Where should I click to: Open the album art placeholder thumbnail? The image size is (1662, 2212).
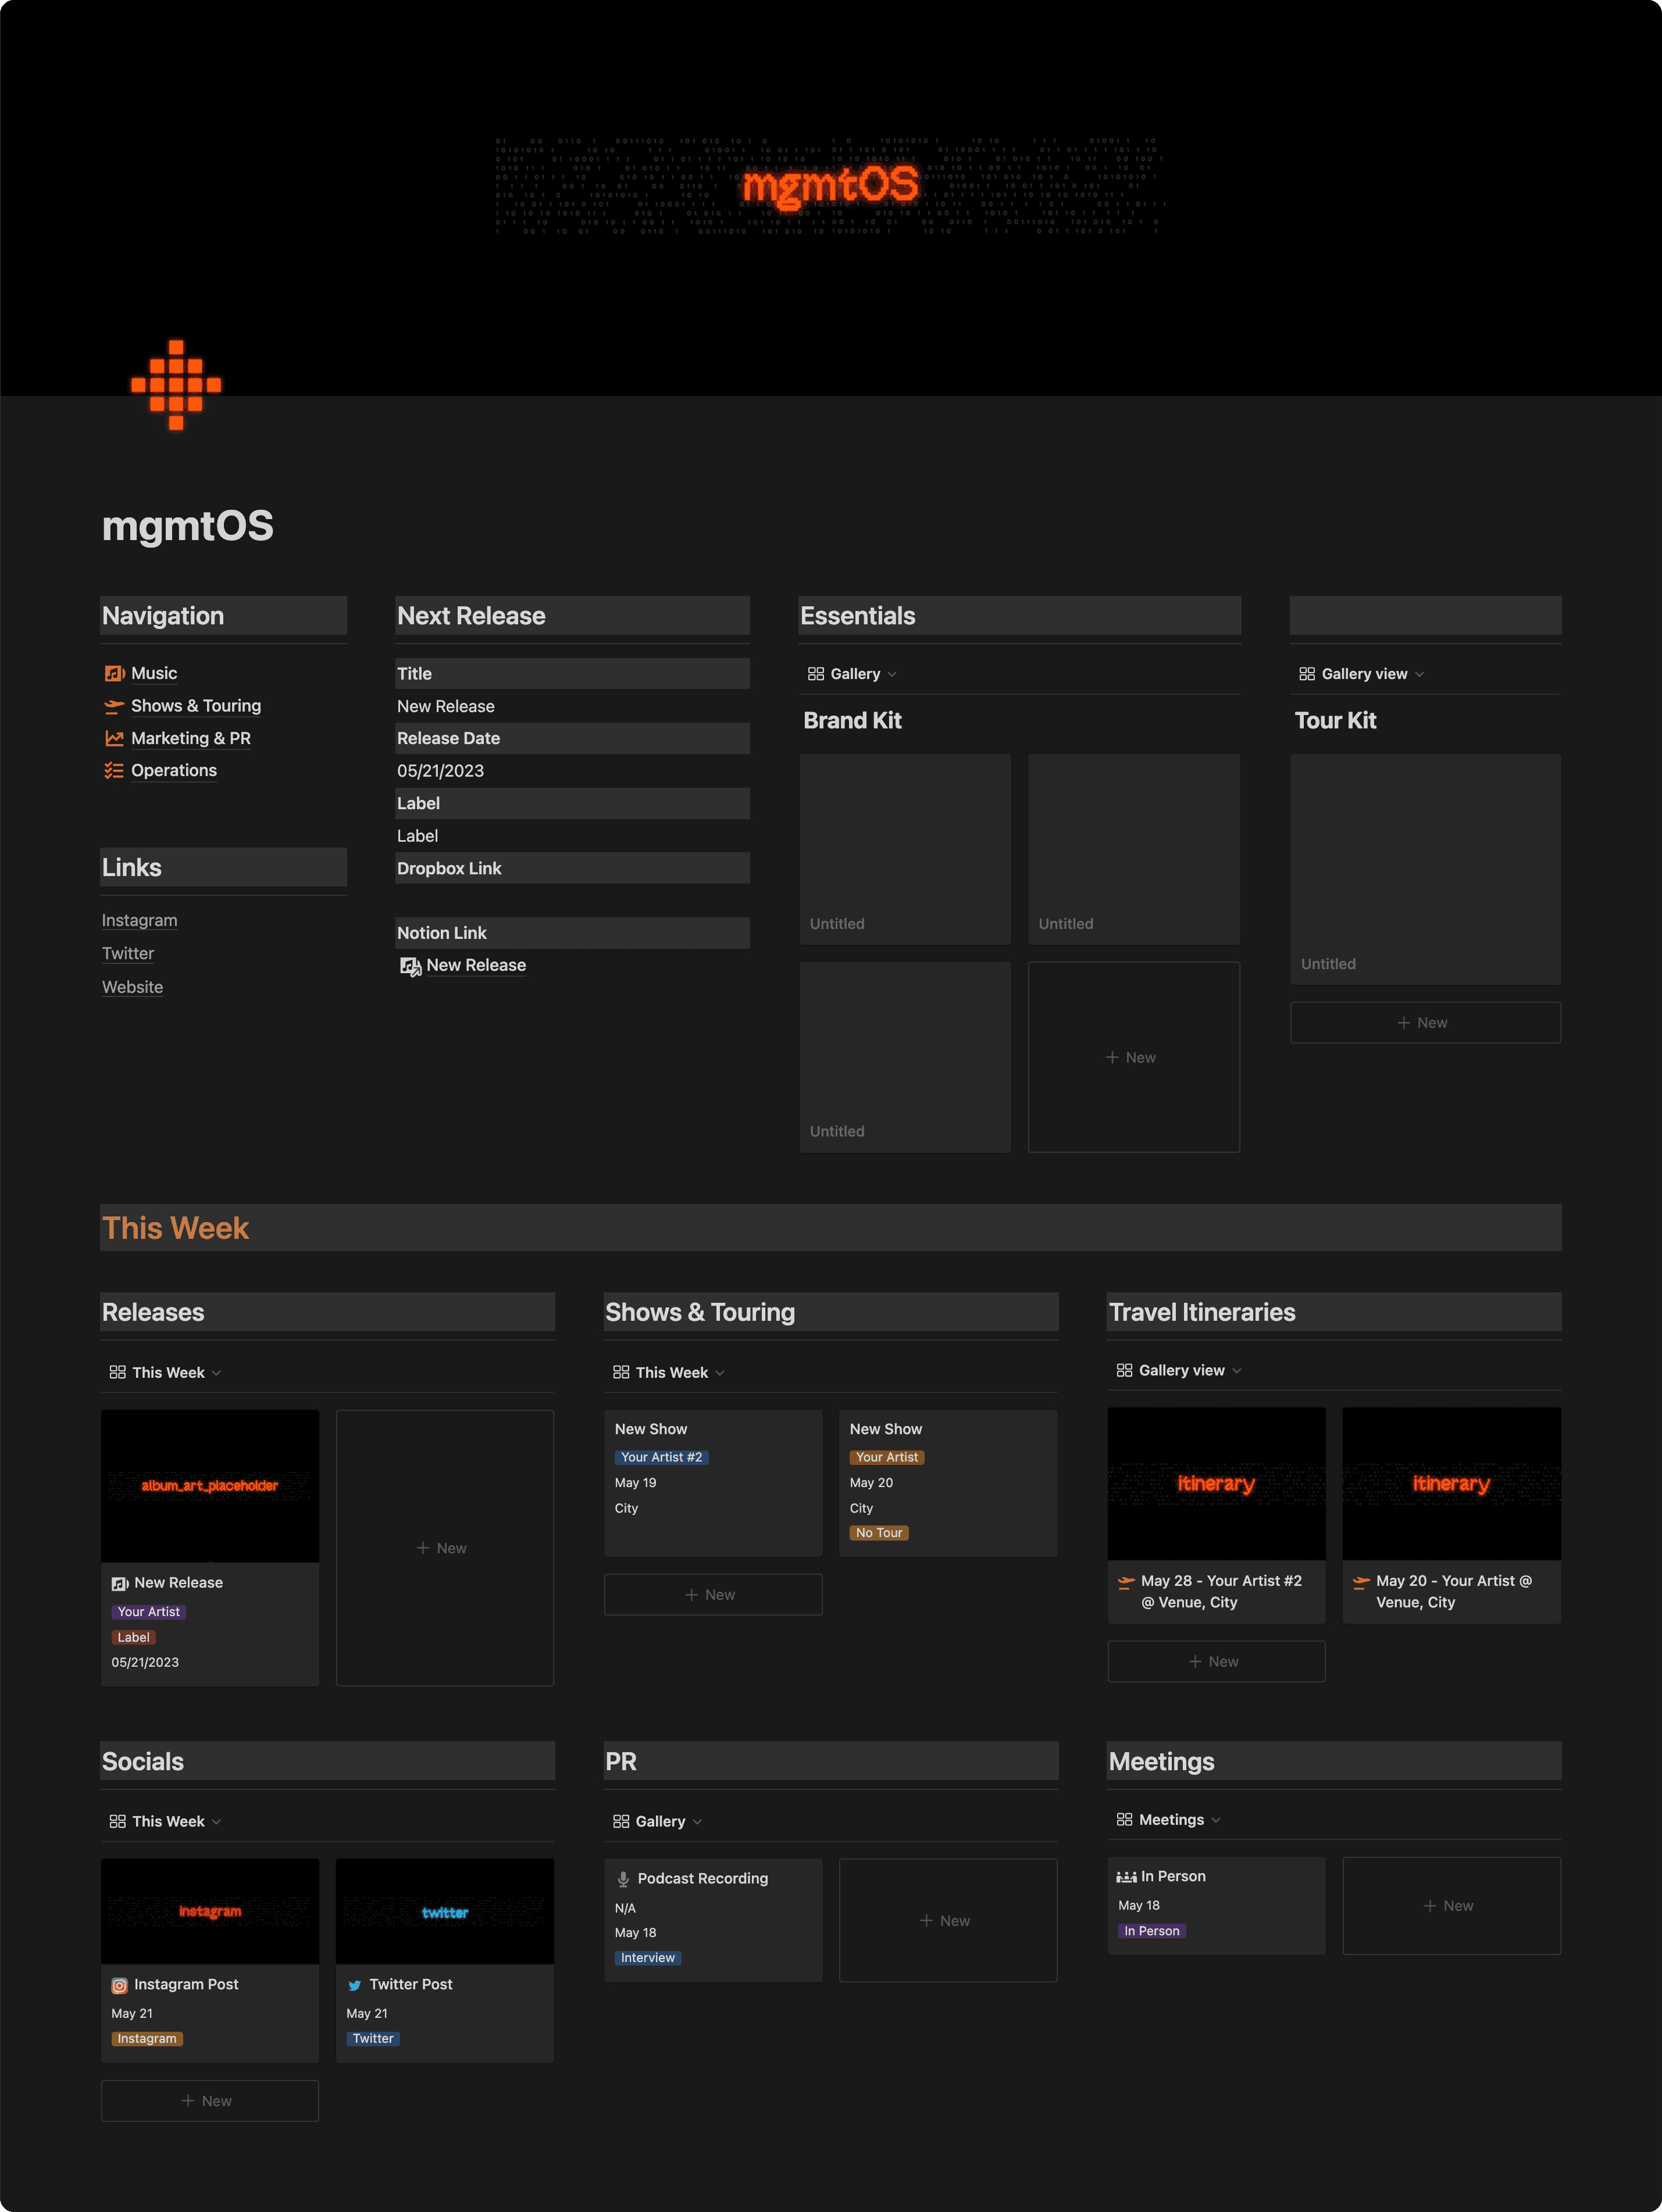pyautogui.click(x=210, y=1485)
